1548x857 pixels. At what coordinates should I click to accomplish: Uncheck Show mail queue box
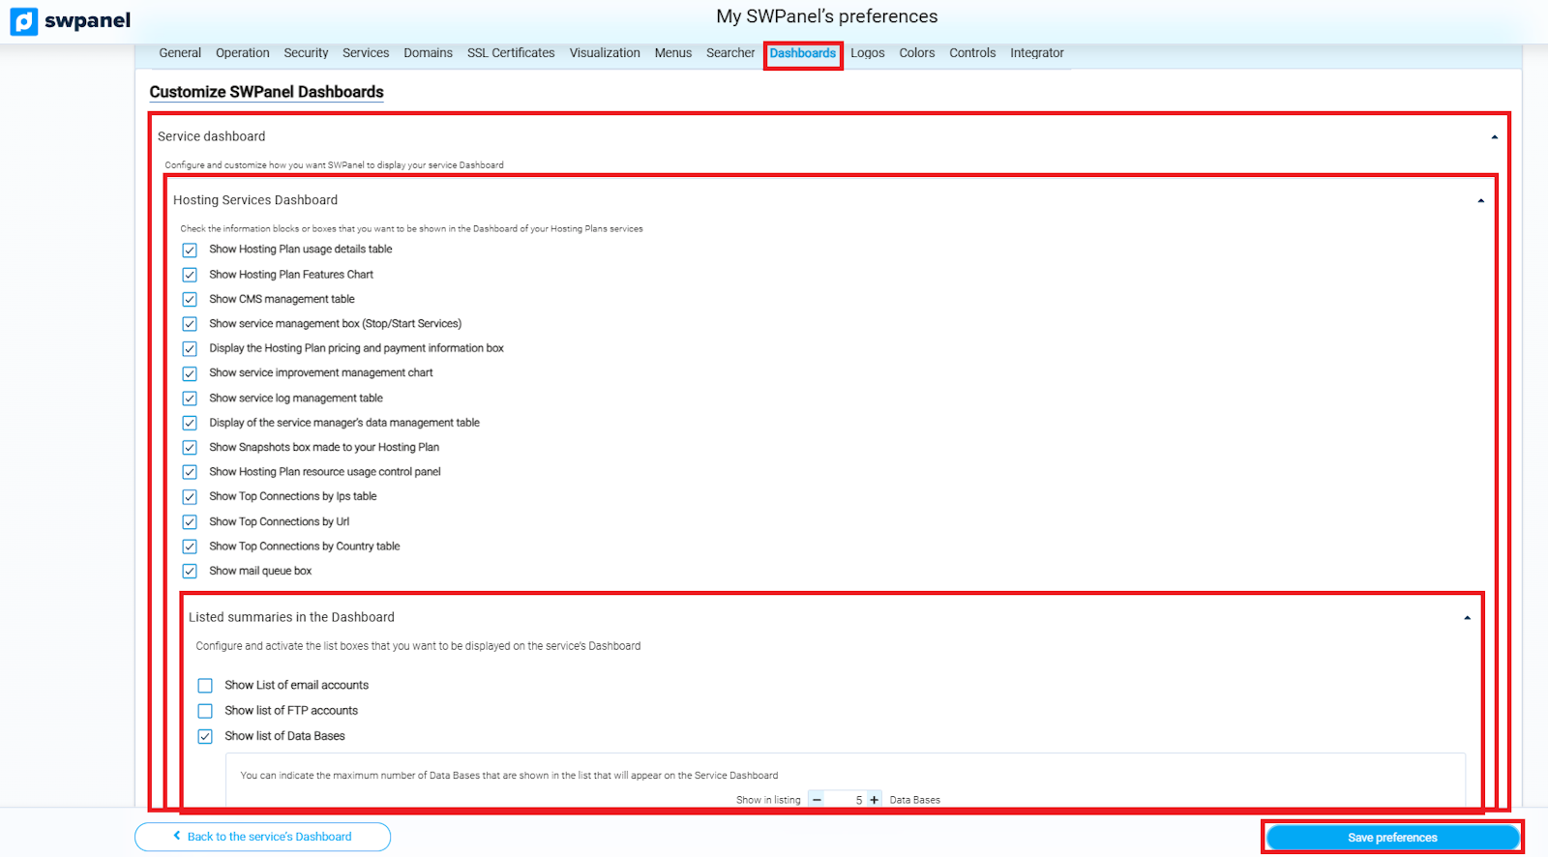click(x=190, y=572)
